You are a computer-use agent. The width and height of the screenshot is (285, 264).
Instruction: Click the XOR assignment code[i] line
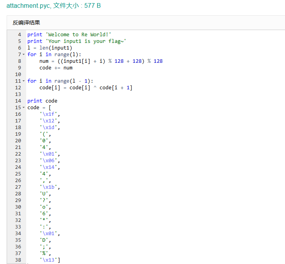[x=85, y=87]
